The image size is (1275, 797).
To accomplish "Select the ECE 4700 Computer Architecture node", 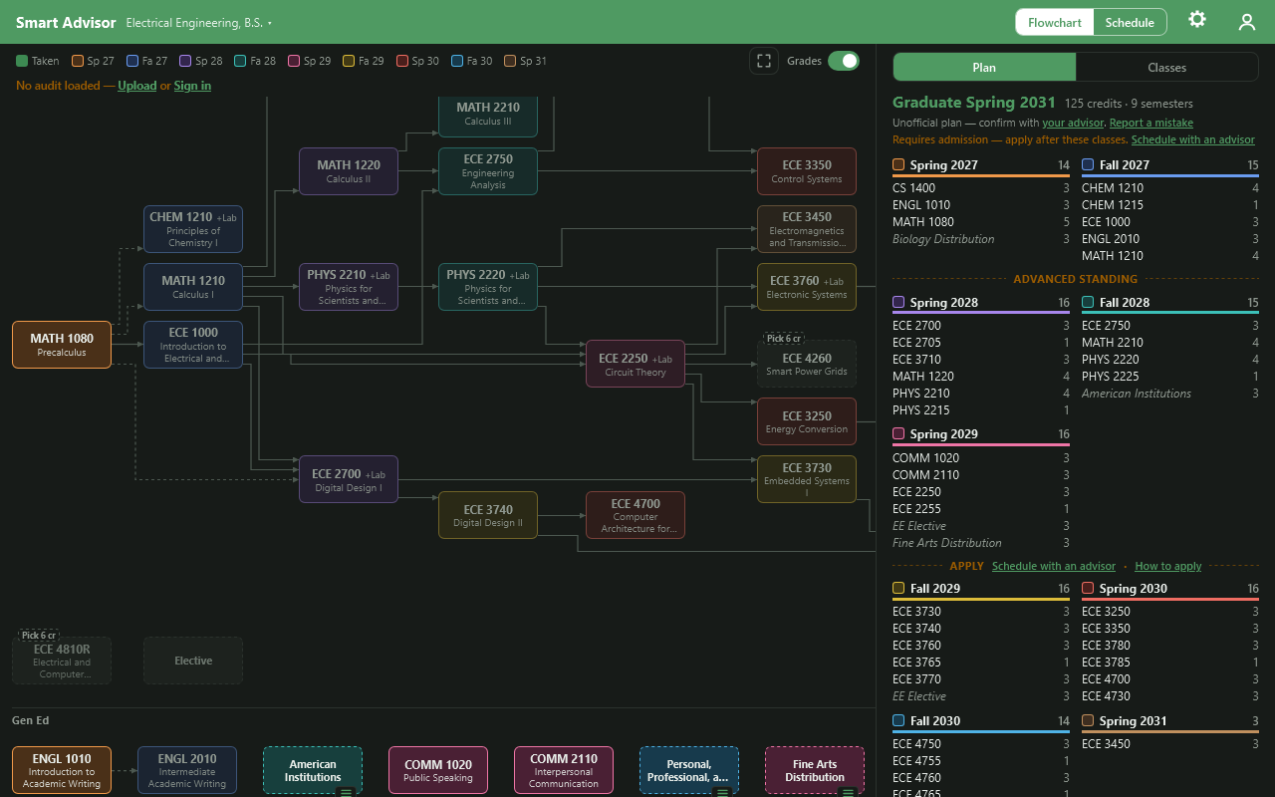I will click(x=636, y=516).
